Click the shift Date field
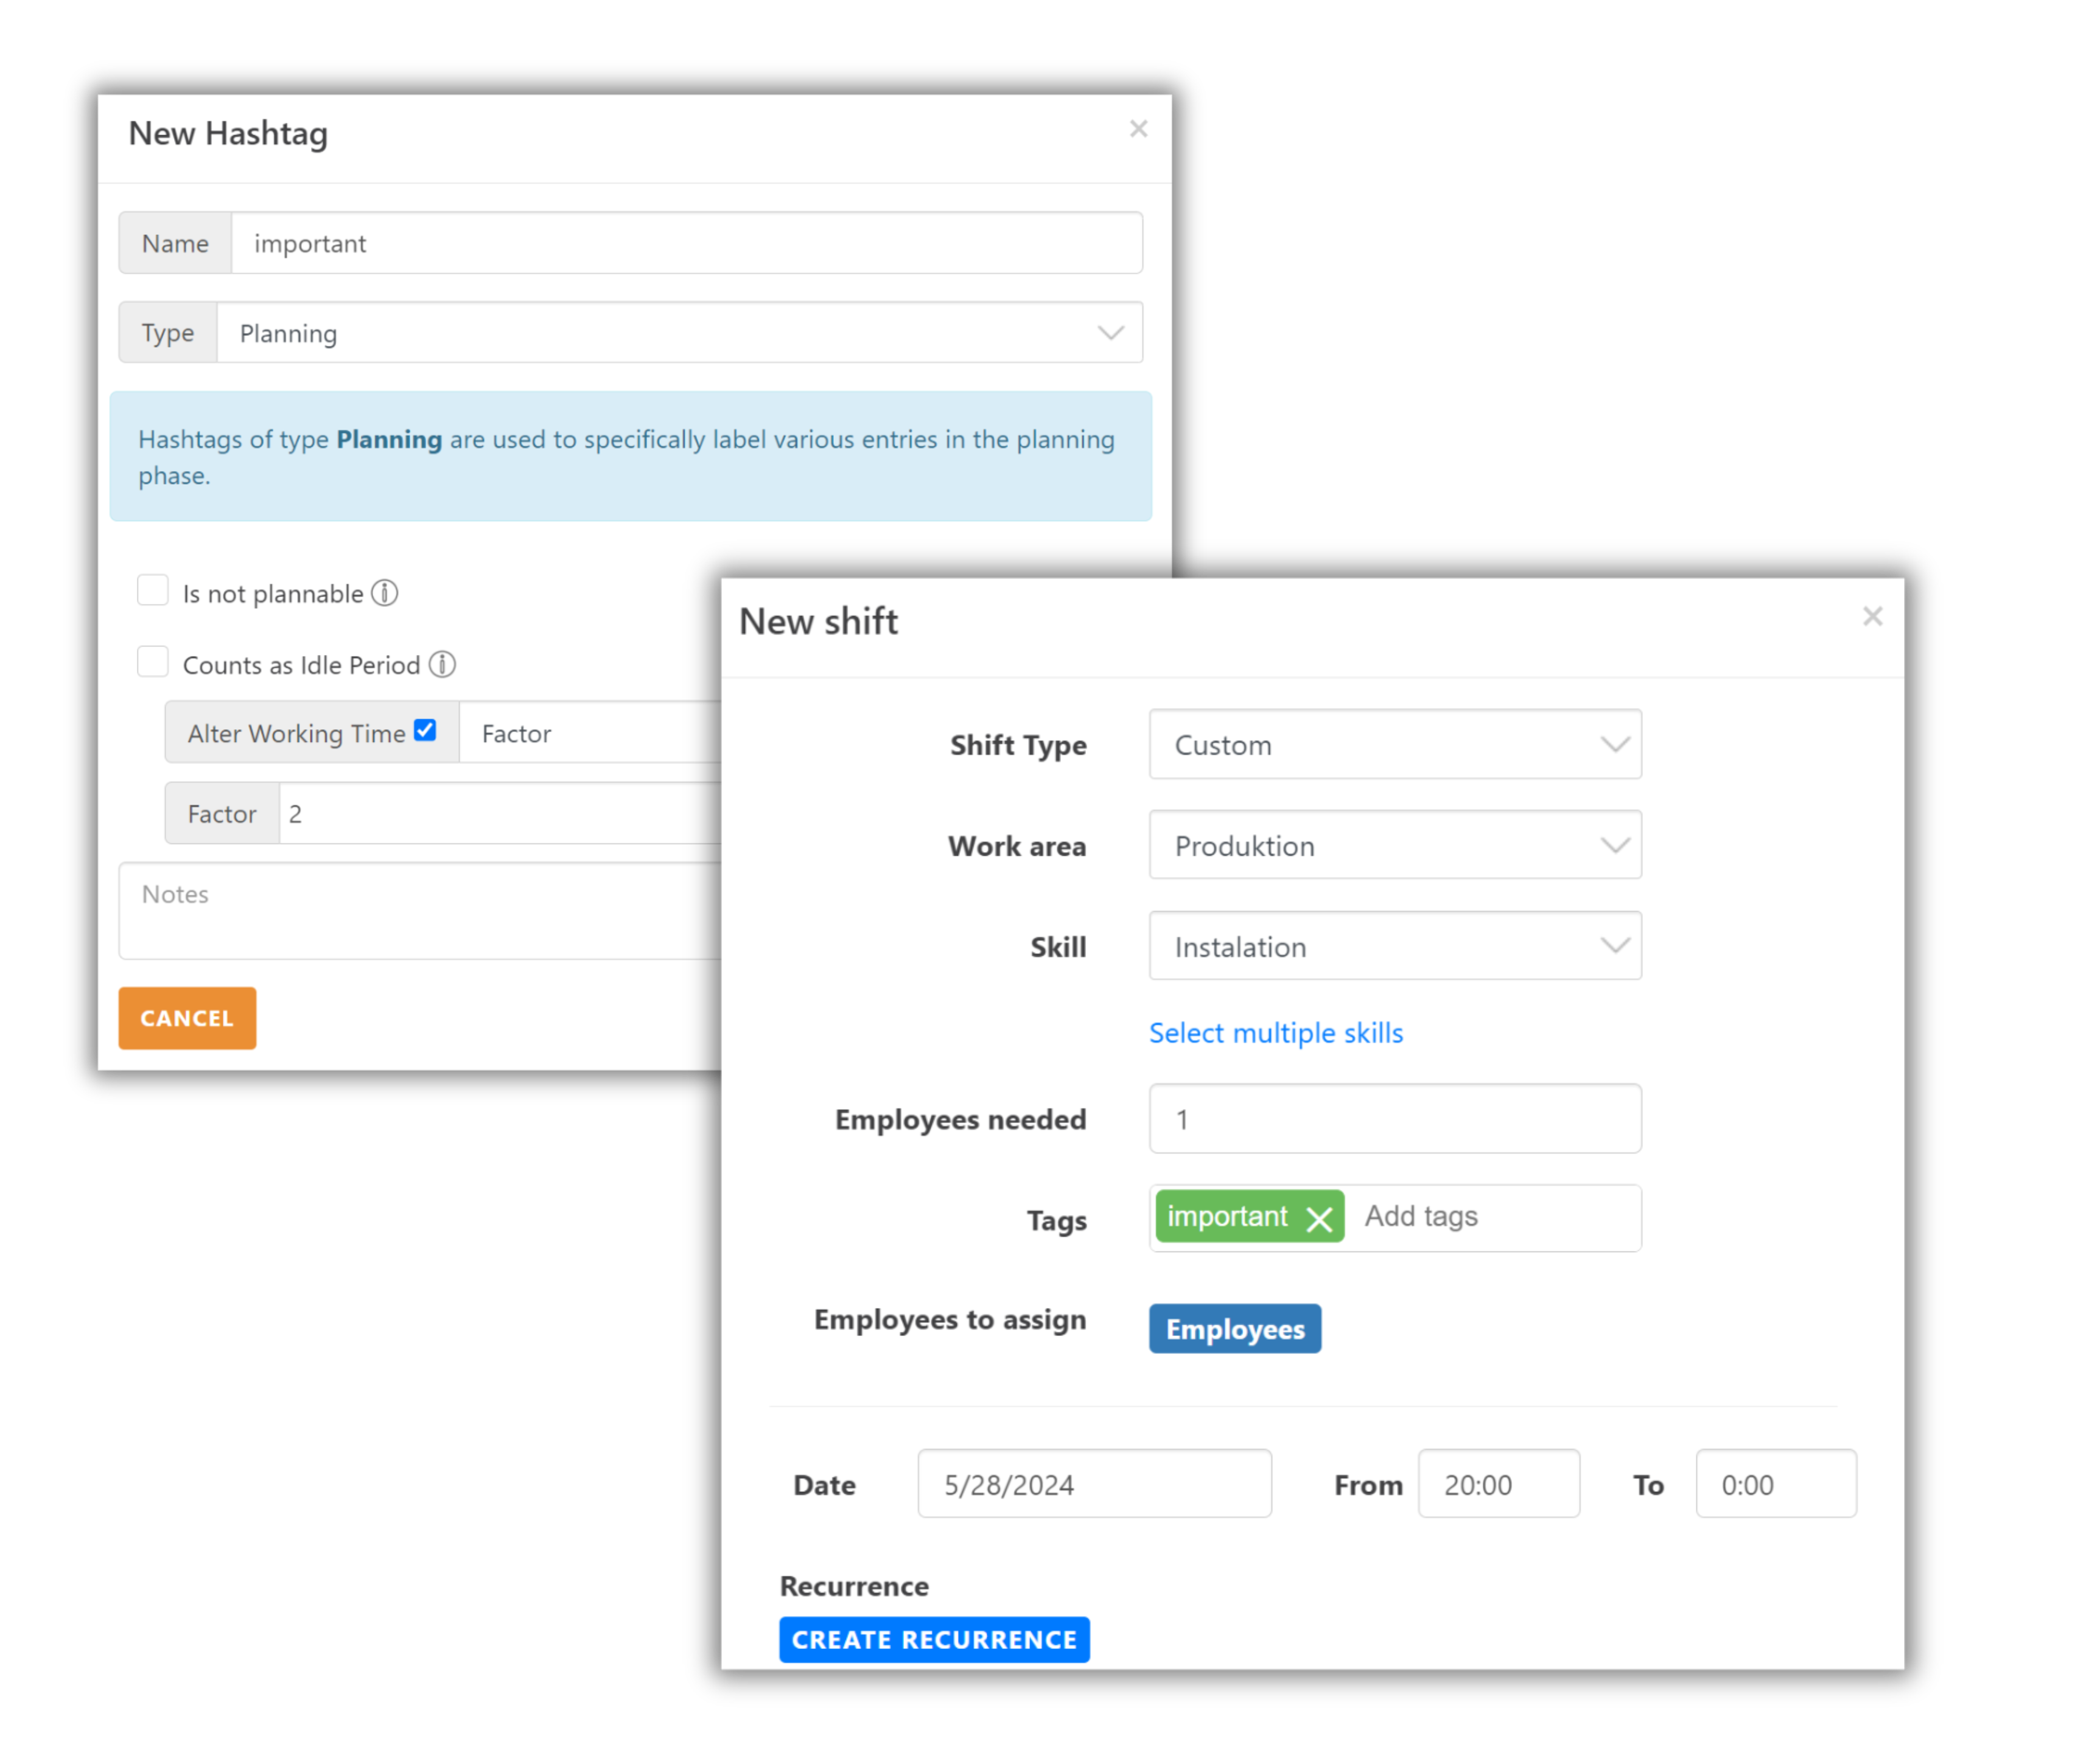 coord(1094,1484)
